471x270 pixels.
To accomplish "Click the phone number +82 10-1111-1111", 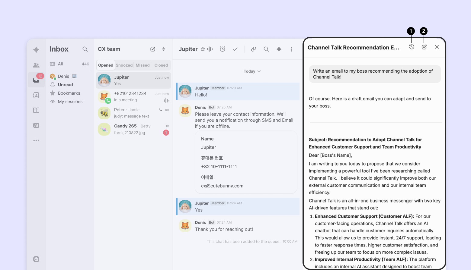I will click(x=219, y=167).
